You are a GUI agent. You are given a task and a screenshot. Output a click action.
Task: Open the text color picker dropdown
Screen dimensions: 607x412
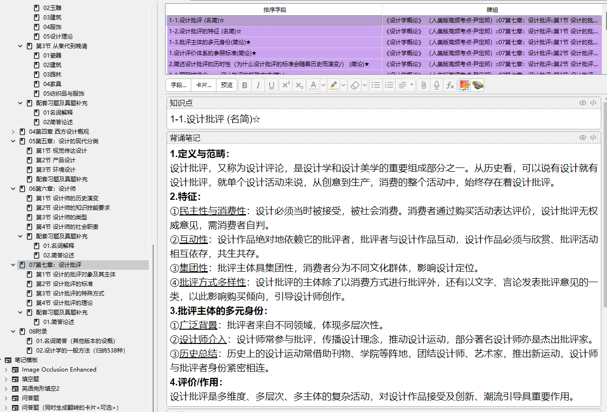click(x=323, y=85)
